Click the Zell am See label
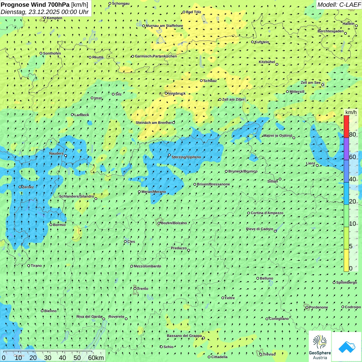The height and width of the screenshot is (362, 362). [x=311, y=82]
